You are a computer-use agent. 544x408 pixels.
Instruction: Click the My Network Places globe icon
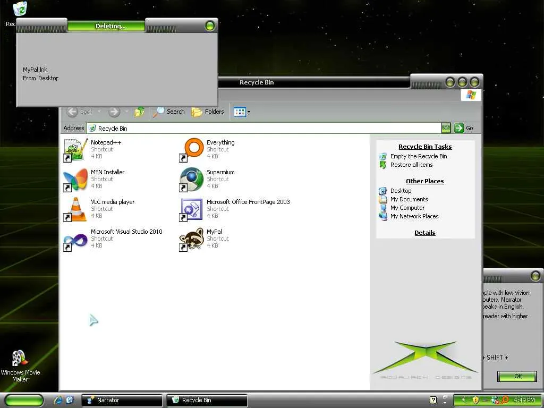point(383,217)
